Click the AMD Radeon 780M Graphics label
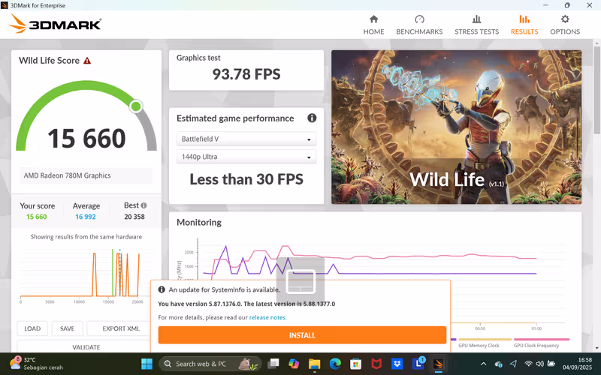This screenshot has height=375, width=601. click(x=86, y=175)
